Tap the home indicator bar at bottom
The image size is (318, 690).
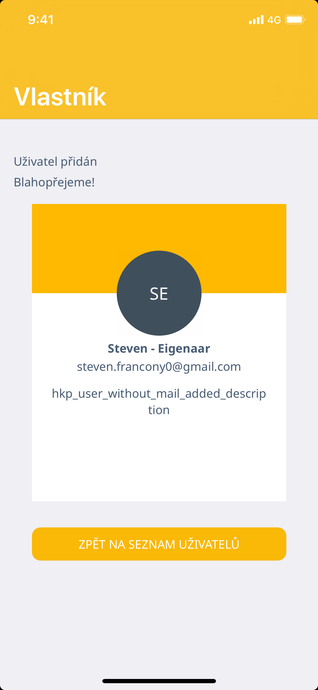coord(159,681)
